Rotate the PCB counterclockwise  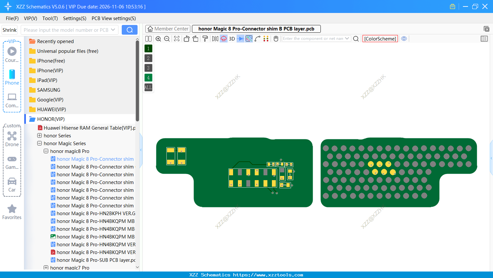pyautogui.click(x=186, y=39)
